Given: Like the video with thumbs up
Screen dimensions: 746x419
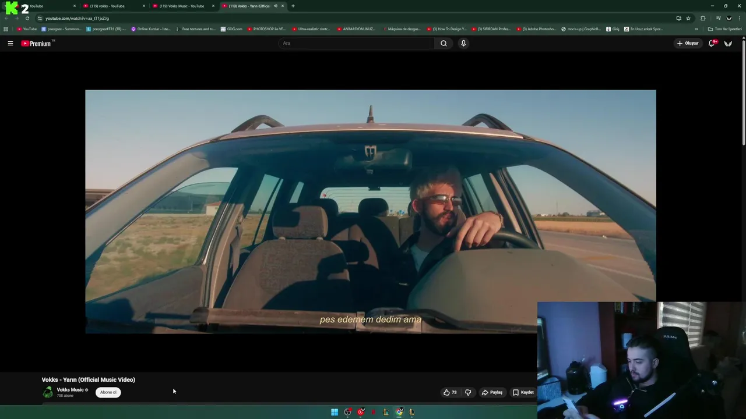Looking at the screenshot, I should point(450,392).
